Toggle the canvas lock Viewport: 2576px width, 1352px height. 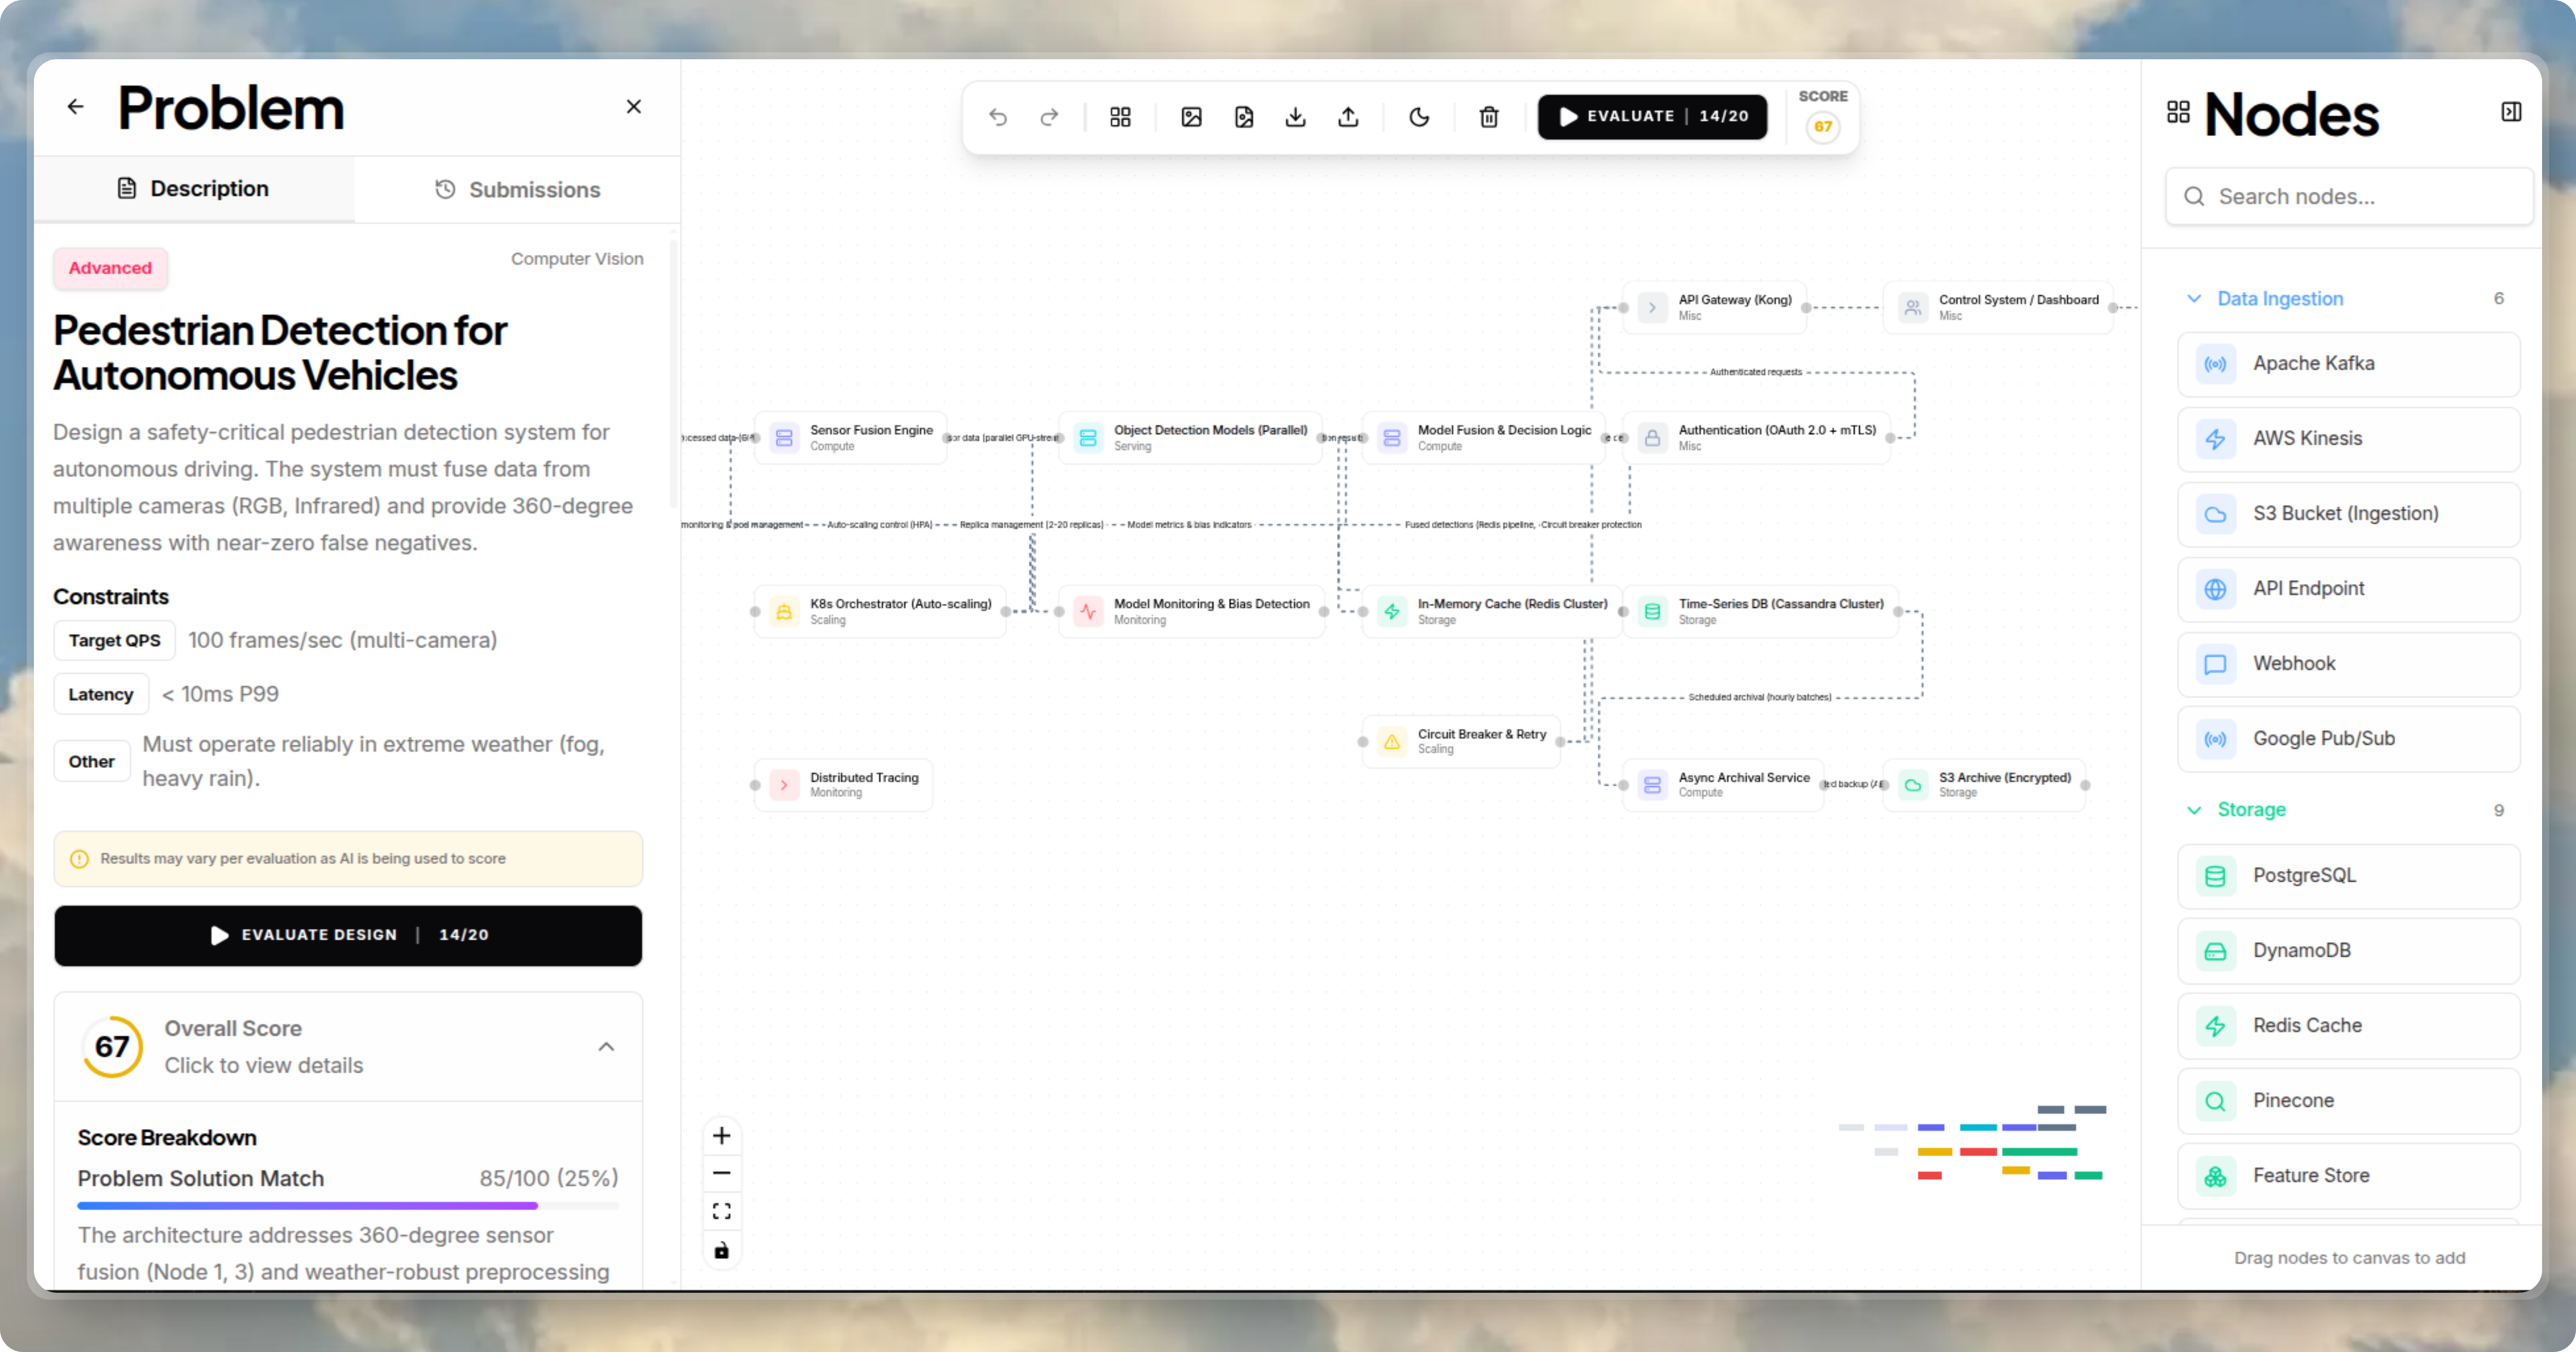tap(722, 1249)
